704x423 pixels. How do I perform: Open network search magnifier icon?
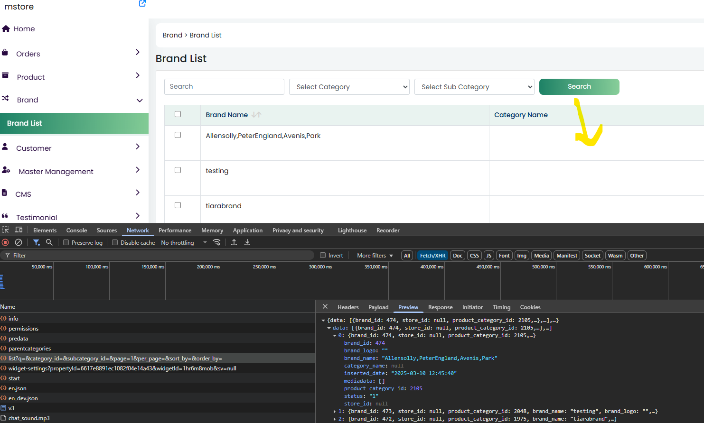(49, 242)
